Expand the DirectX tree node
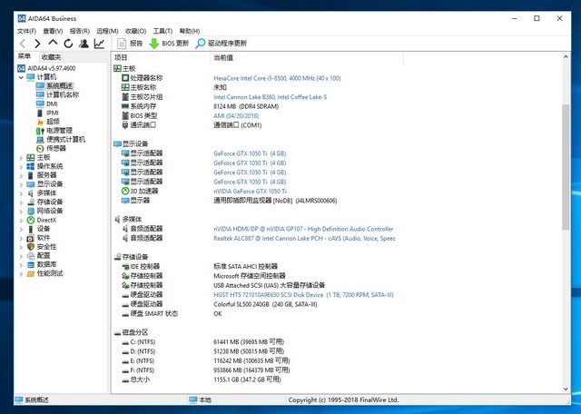581x414 pixels. 21,221
